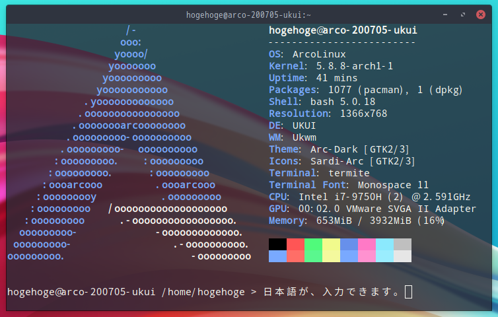Click the Theme: Arc-Dark line
Screen dimensions: 498x317
pos(339,149)
